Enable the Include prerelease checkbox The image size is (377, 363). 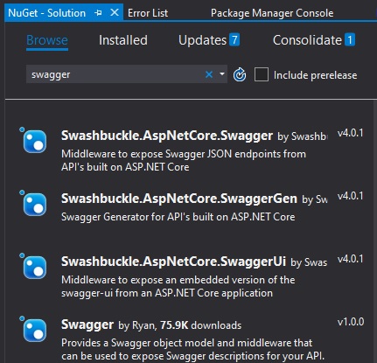point(262,74)
